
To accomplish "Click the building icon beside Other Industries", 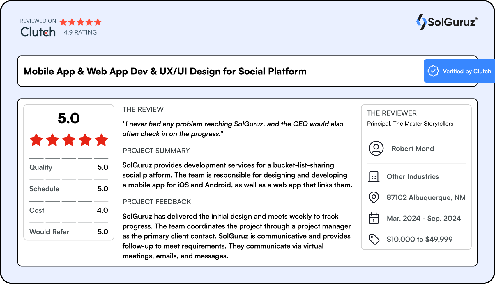I will pyautogui.click(x=374, y=176).
